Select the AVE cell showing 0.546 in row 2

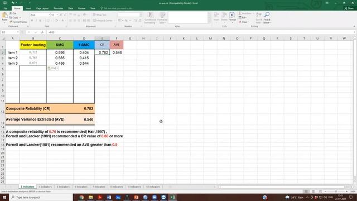[x=117, y=52]
